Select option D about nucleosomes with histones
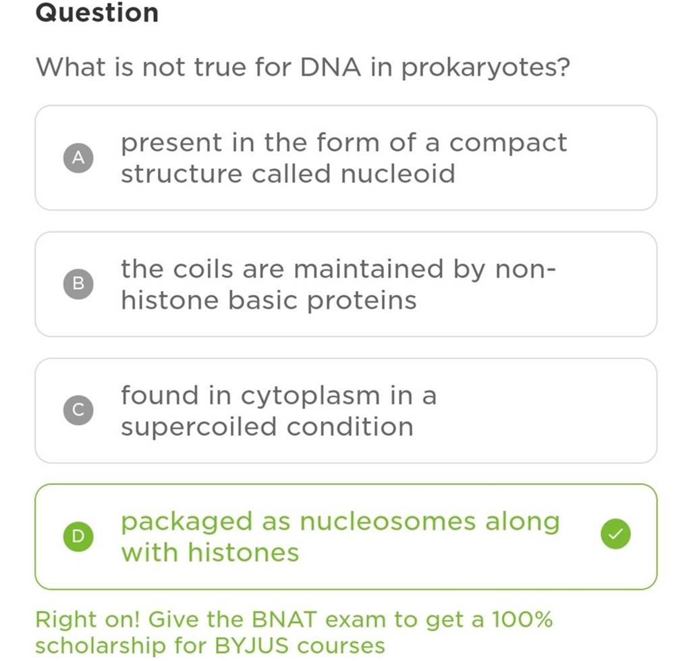Image resolution: width=691 pixels, height=661 pixels. tap(345, 536)
